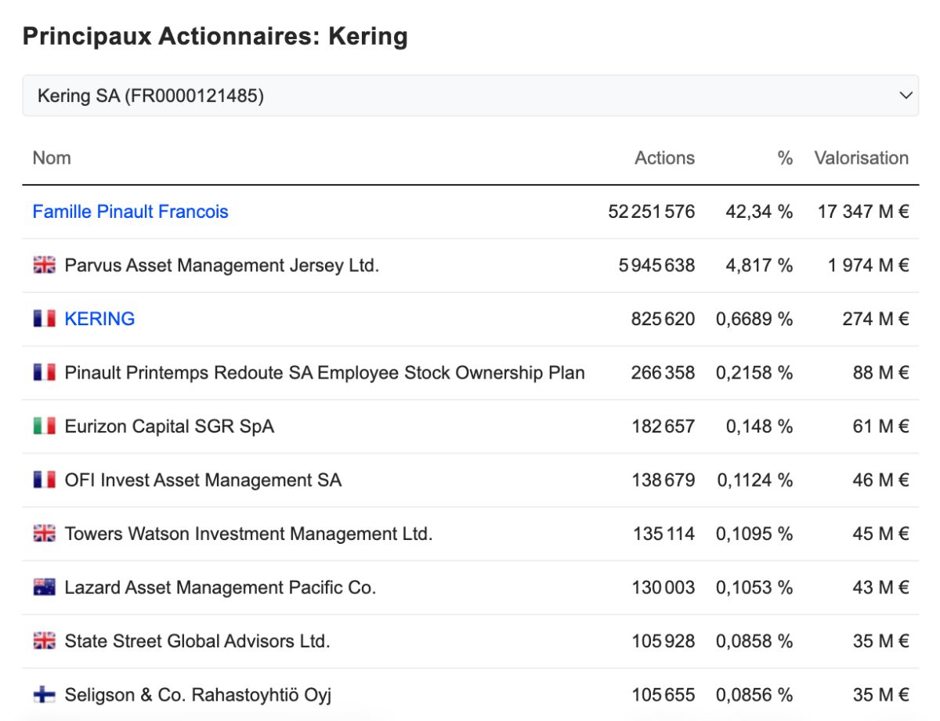Screen dimensions: 940x721
Task: Click French flag beside KERING
Action: coord(45,319)
